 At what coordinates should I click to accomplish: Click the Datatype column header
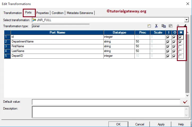click(x=119, y=32)
